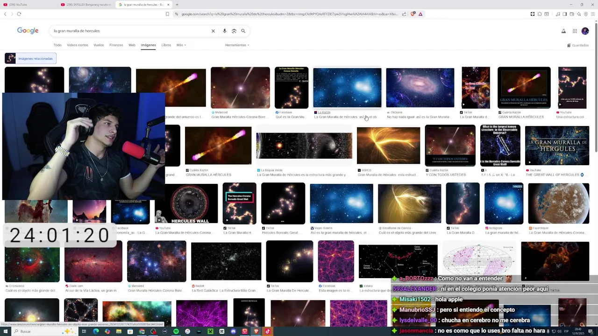The width and height of the screenshot is (598, 336).
Task: Open the WIRED golden filaments thumbnail
Action: (388, 146)
